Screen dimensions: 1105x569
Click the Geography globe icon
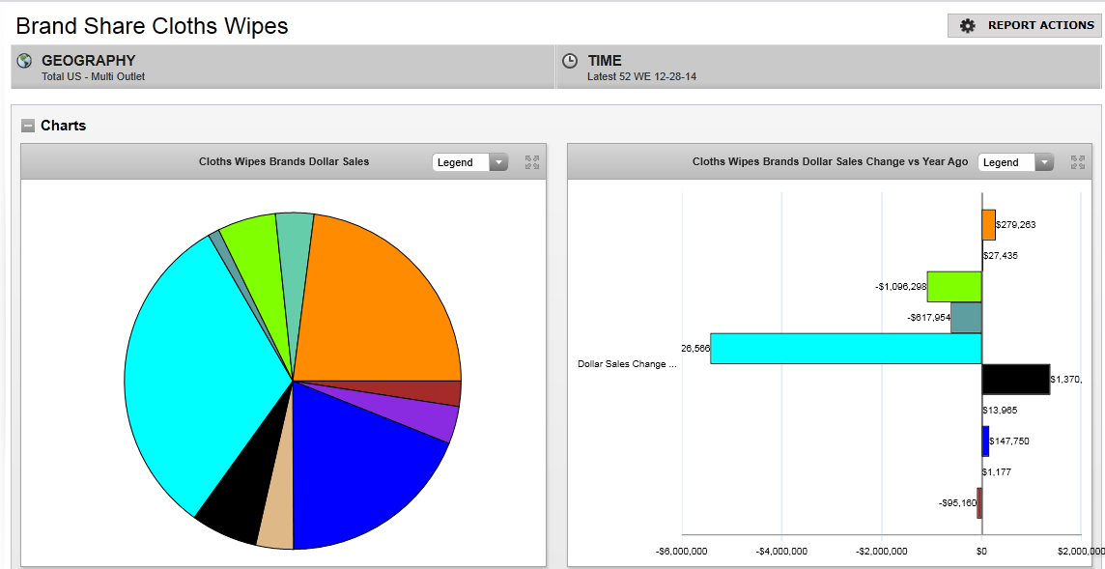(x=25, y=61)
